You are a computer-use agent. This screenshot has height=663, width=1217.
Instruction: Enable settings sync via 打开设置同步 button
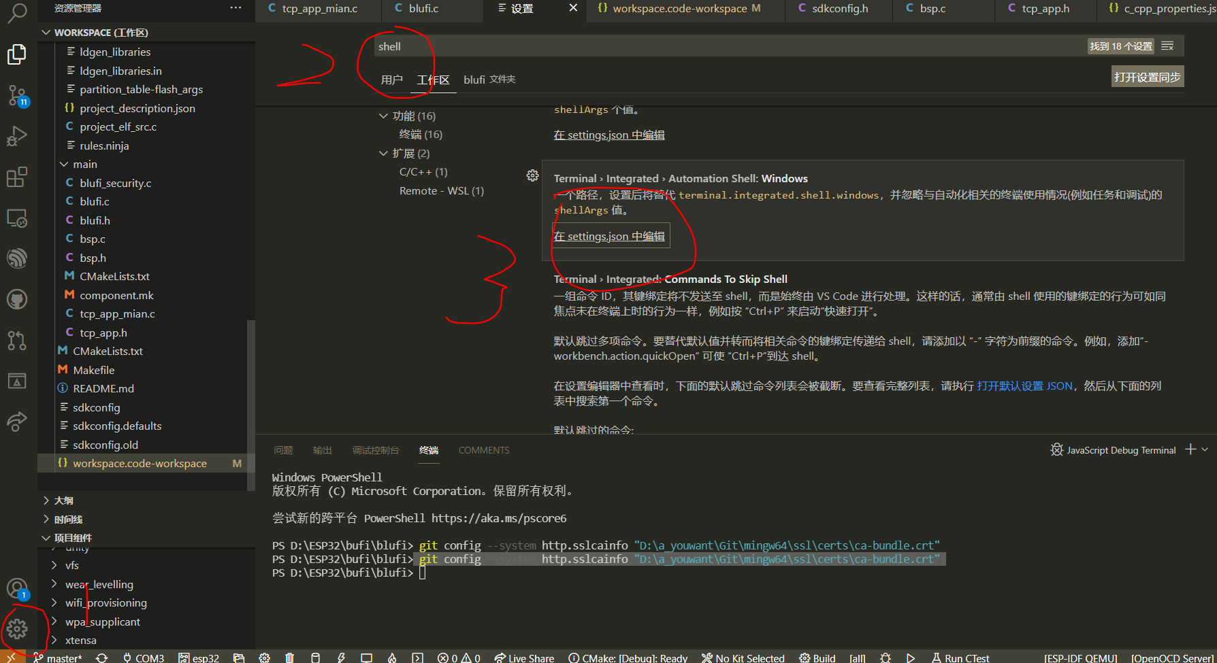pos(1147,76)
